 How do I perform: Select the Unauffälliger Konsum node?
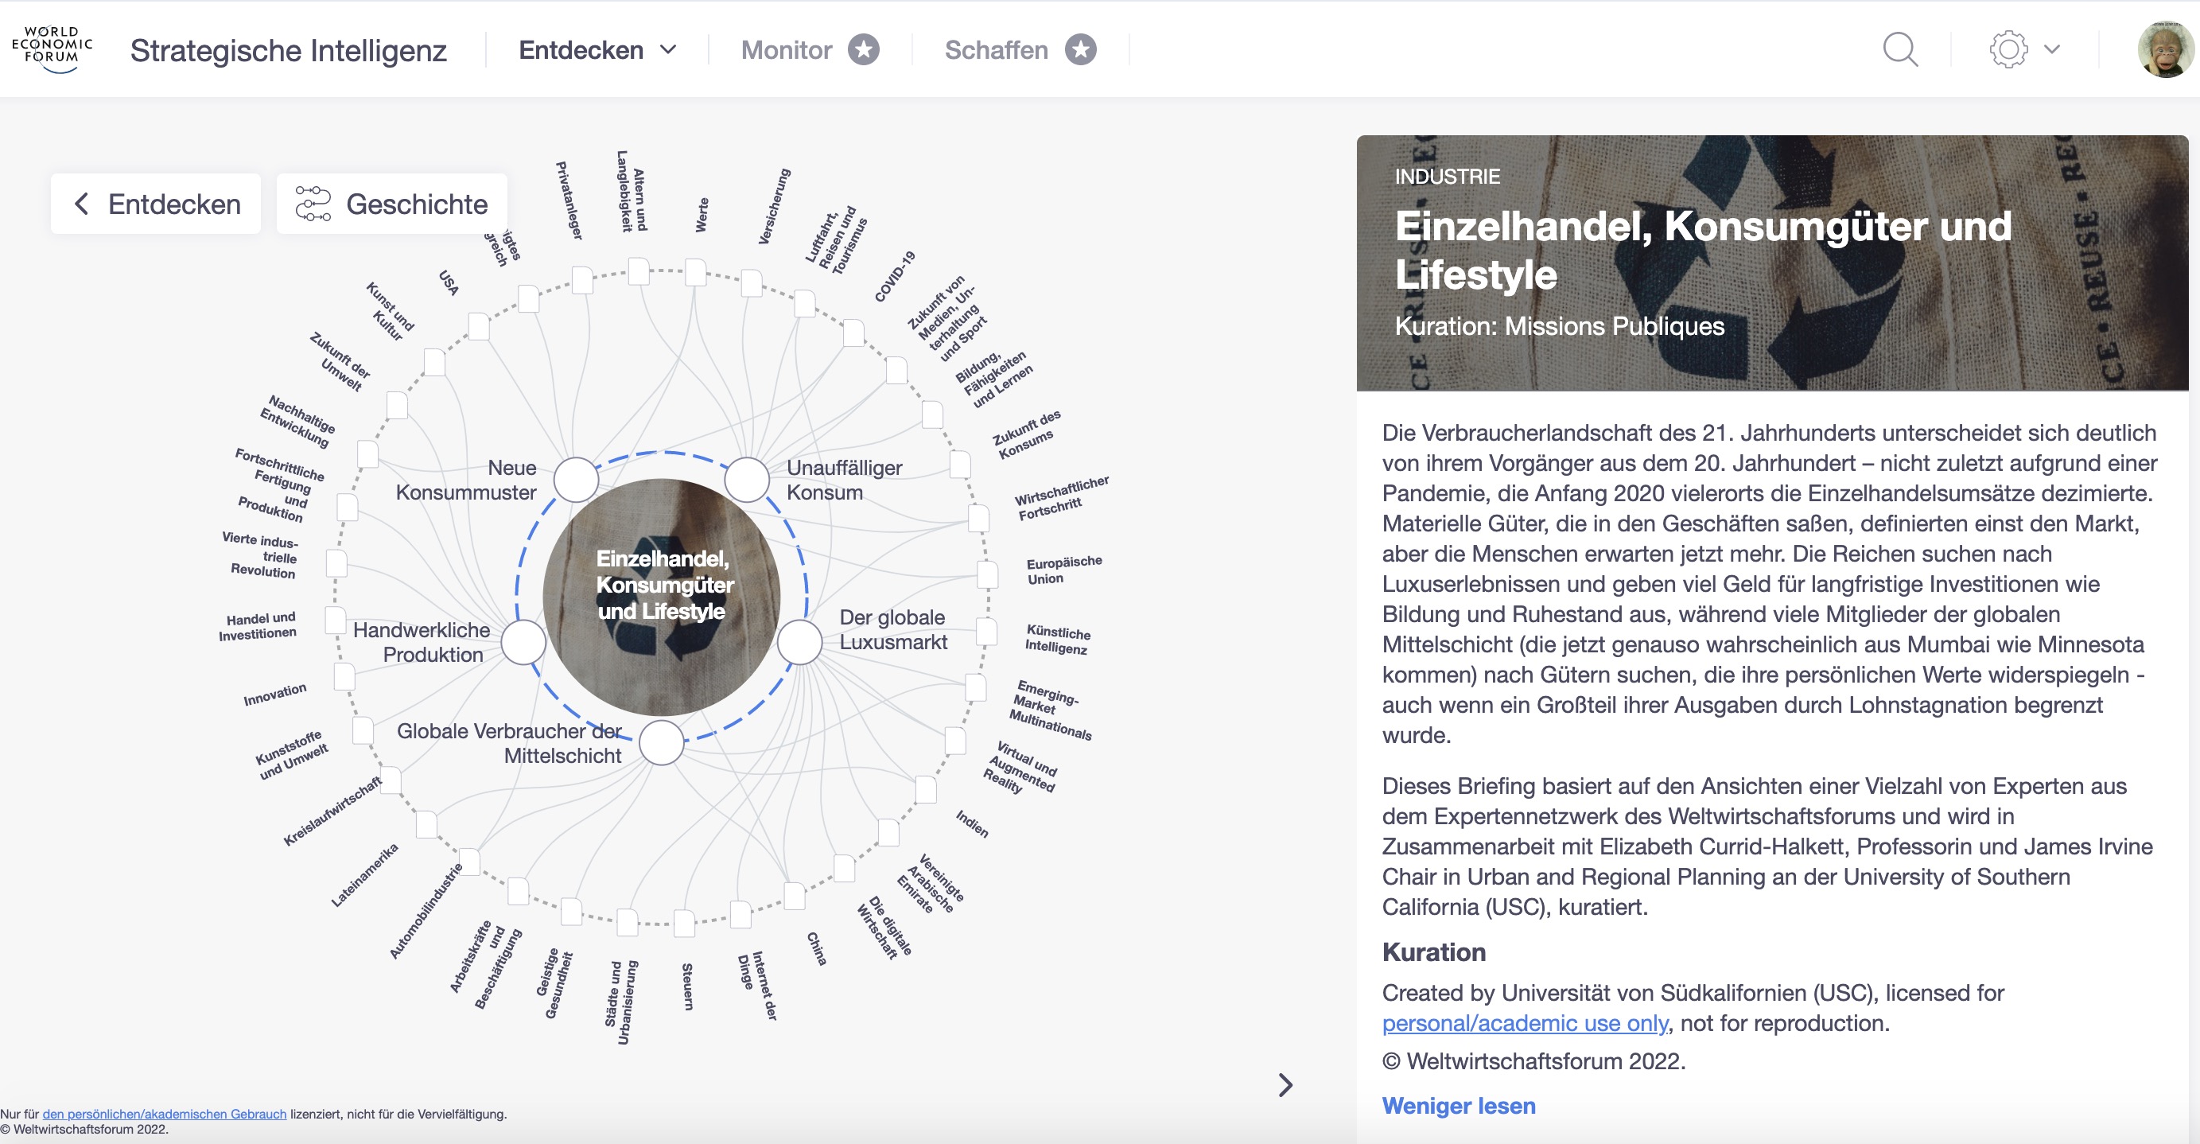tap(748, 479)
